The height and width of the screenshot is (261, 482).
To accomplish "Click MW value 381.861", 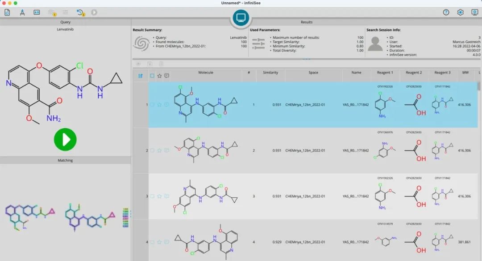I will click(x=464, y=242).
